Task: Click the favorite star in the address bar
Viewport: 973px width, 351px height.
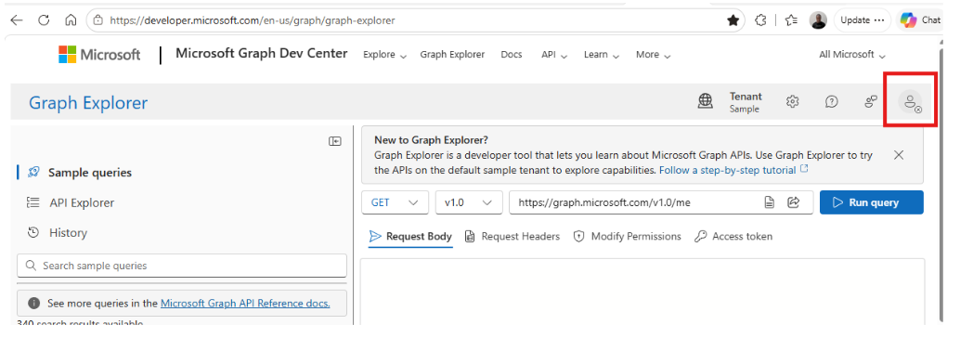Action: point(733,19)
